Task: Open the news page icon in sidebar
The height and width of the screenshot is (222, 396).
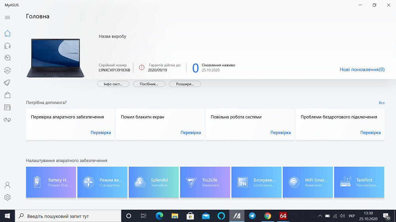Action: 7,107
